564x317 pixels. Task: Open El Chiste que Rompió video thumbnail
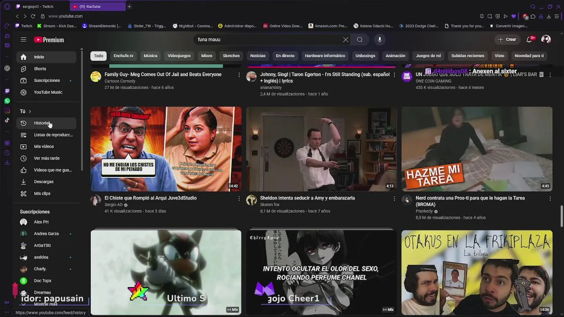coord(166,149)
